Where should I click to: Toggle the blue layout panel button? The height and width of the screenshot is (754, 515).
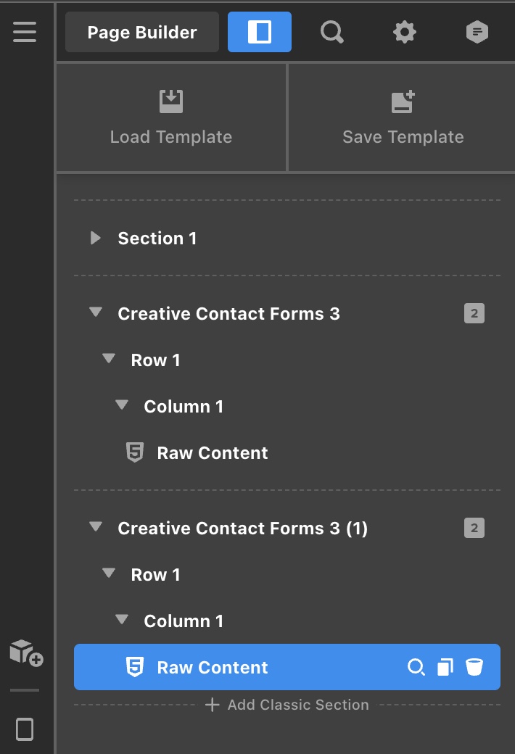click(260, 32)
